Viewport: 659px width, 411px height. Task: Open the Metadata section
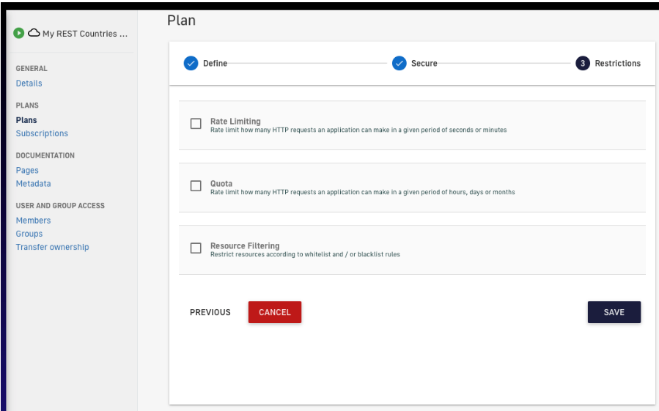[x=34, y=184]
